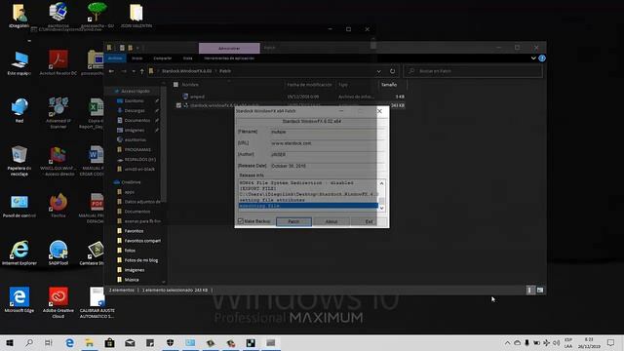The height and width of the screenshot is (351, 624).
Task: Click the Refresh button by the address bar
Action: (392, 71)
